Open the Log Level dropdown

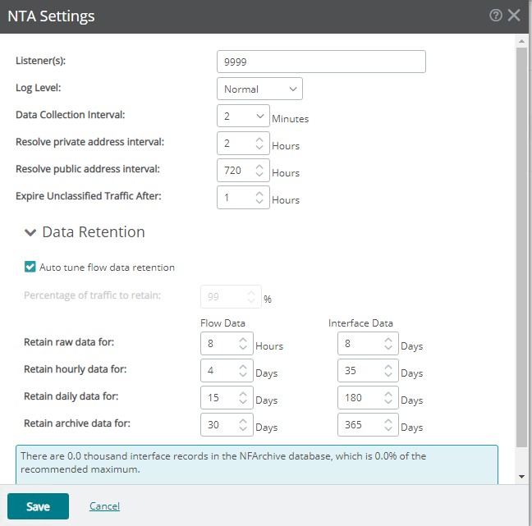point(259,89)
